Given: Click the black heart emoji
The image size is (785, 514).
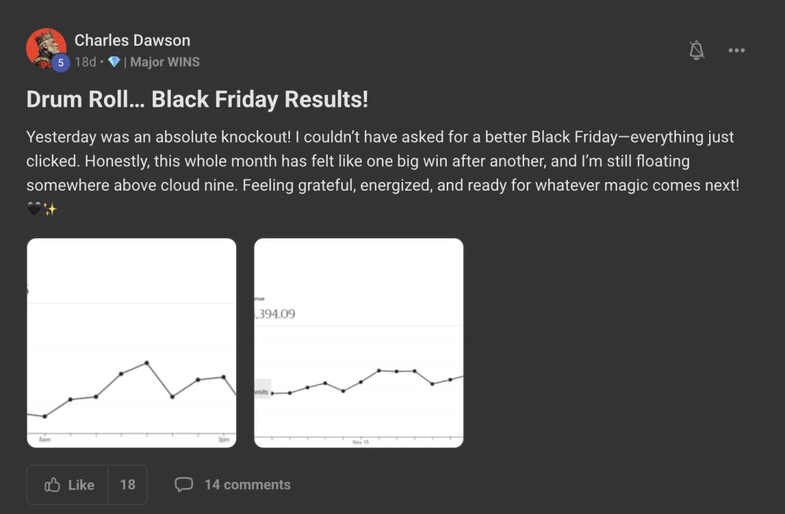Looking at the screenshot, I should click(34, 210).
